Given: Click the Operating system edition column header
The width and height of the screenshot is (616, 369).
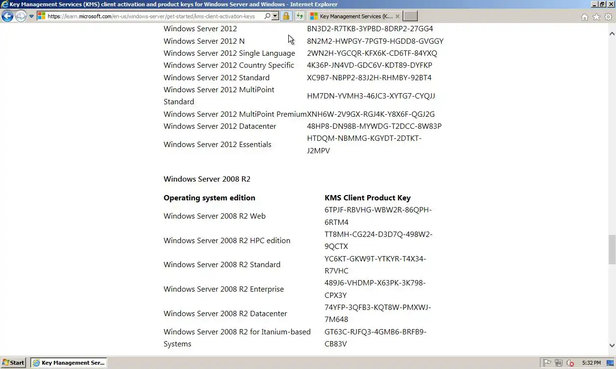Looking at the screenshot, I should point(209,198).
